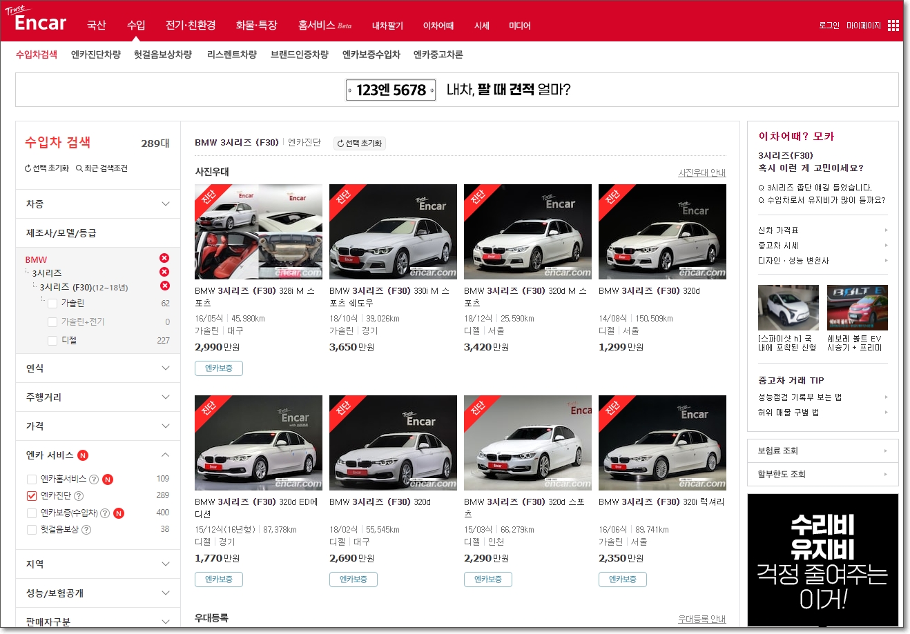The height and width of the screenshot is (634, 910).
Task: Open the 화물·특장 top menu
Action: click(x=256, y=26)
